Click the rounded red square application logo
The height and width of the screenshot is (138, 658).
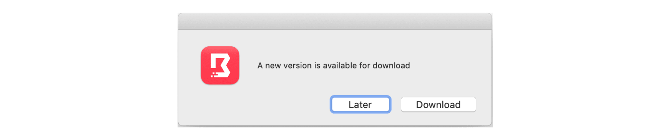pos(220,65)
